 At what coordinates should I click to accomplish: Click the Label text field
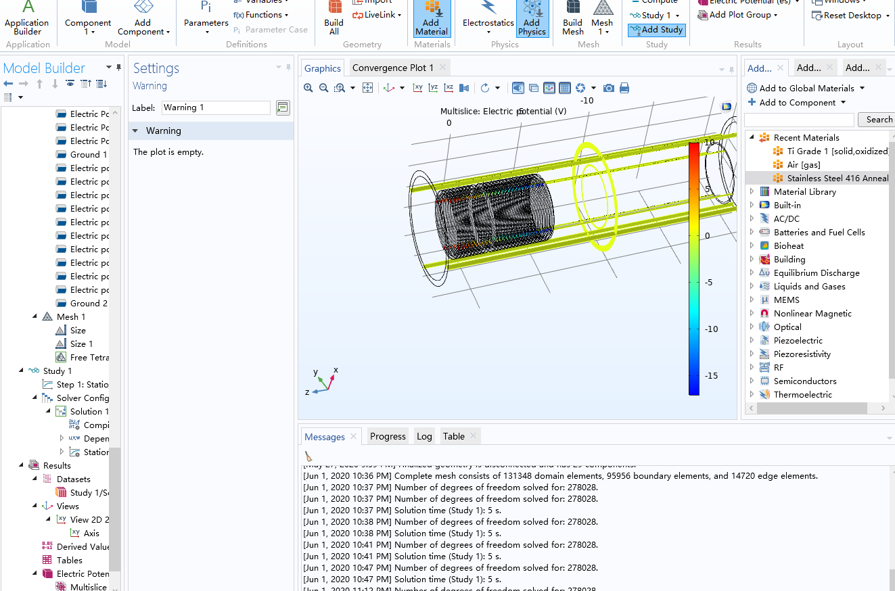(x=215, y=108)
